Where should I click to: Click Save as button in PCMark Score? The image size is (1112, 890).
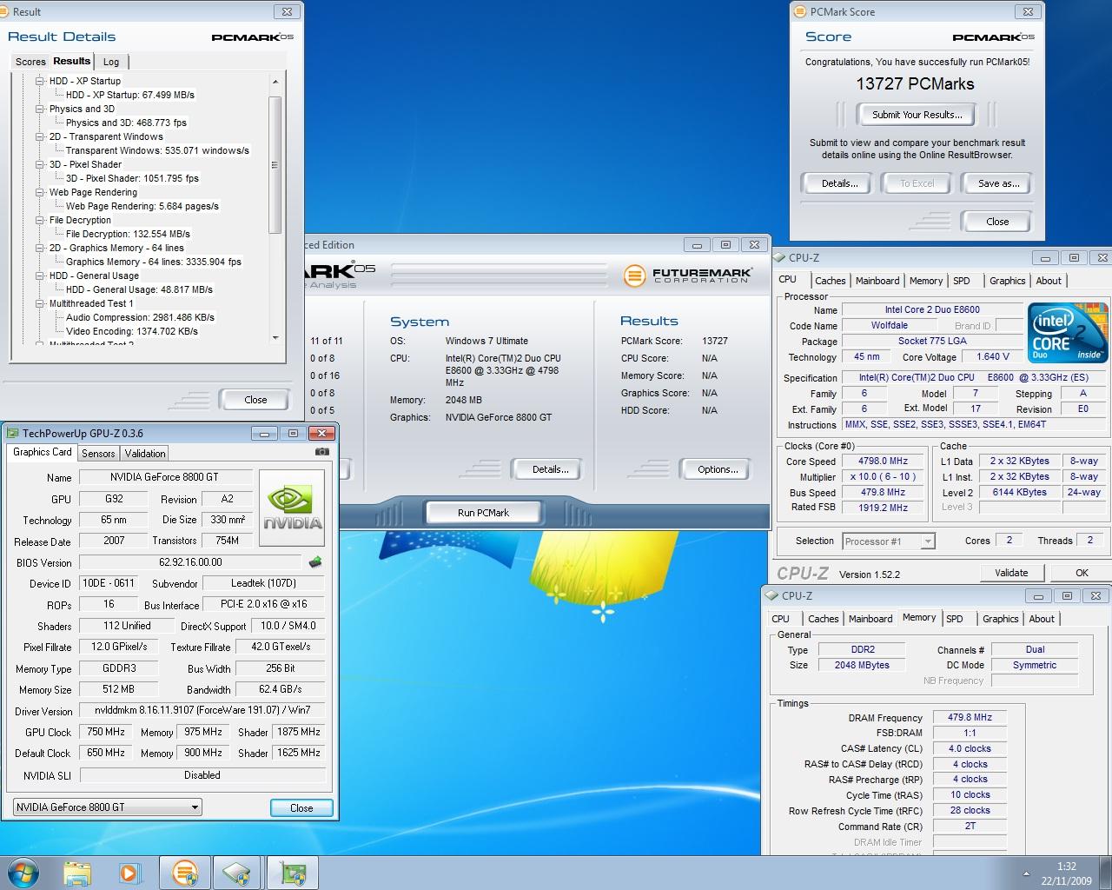(998, 183)
